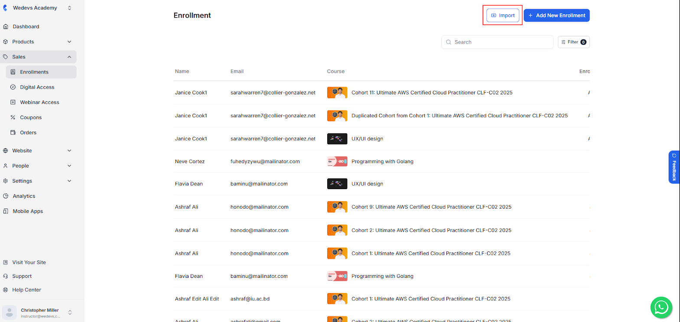680x322 pixels.
Task: Open the WhatsApp chat bubble
Action: (661, 307)
